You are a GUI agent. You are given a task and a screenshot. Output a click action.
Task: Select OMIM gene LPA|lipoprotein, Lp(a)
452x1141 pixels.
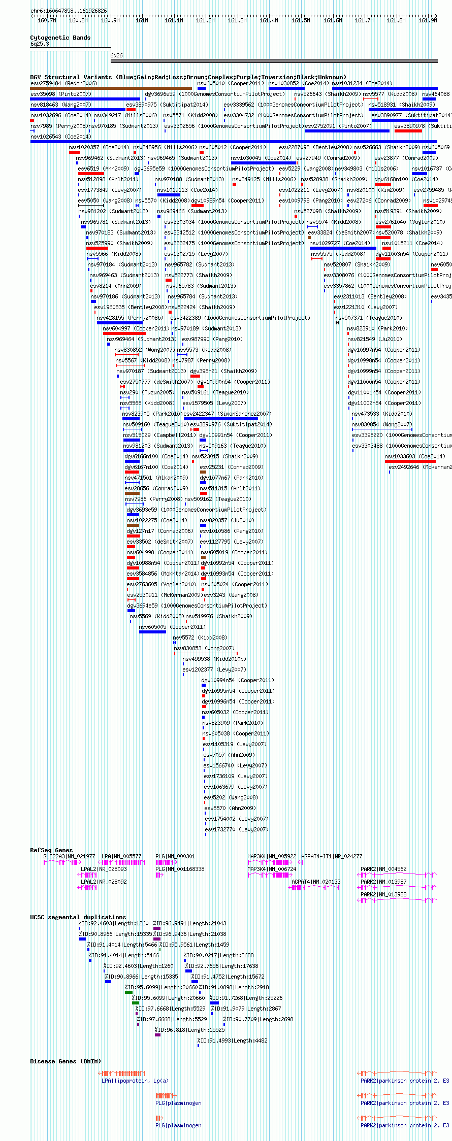pos(135,1081)
